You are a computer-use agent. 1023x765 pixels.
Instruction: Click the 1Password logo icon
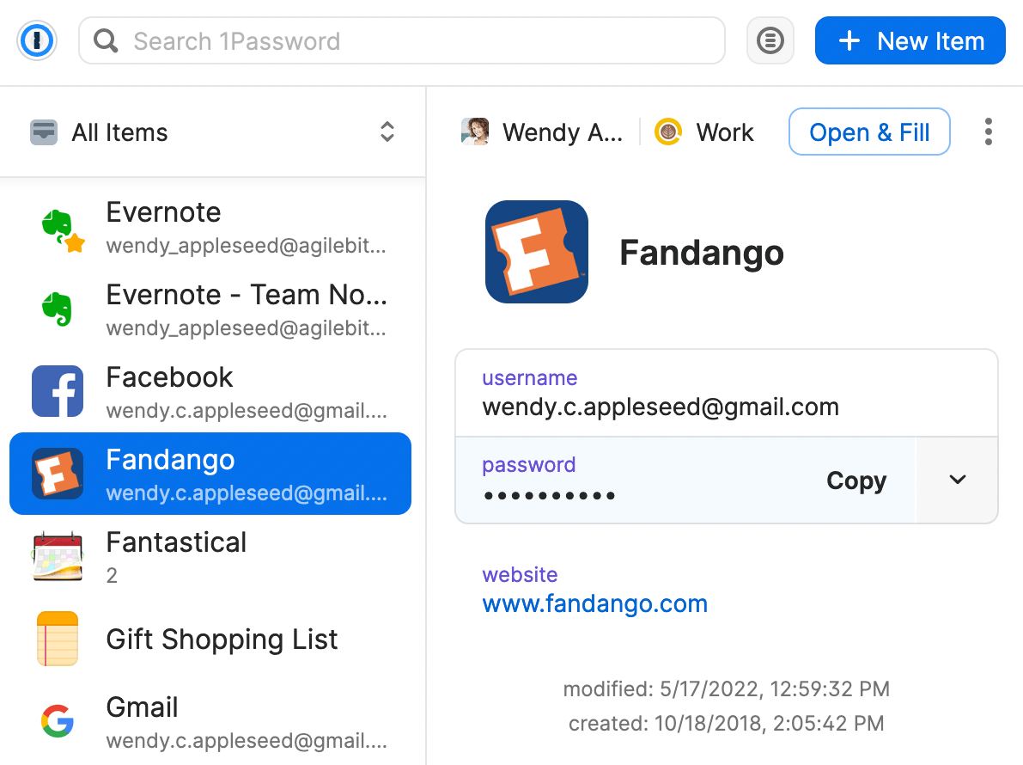click(x=37, y=40)
